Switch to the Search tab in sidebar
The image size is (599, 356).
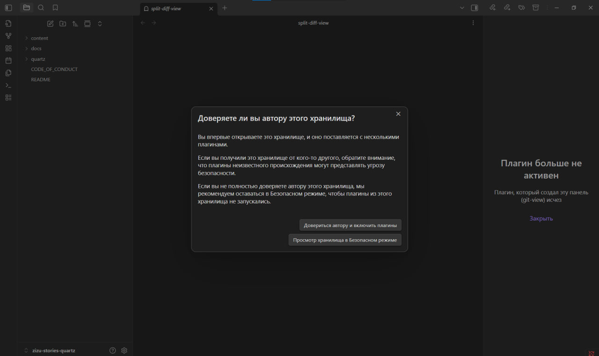click(x=41, y=7)
